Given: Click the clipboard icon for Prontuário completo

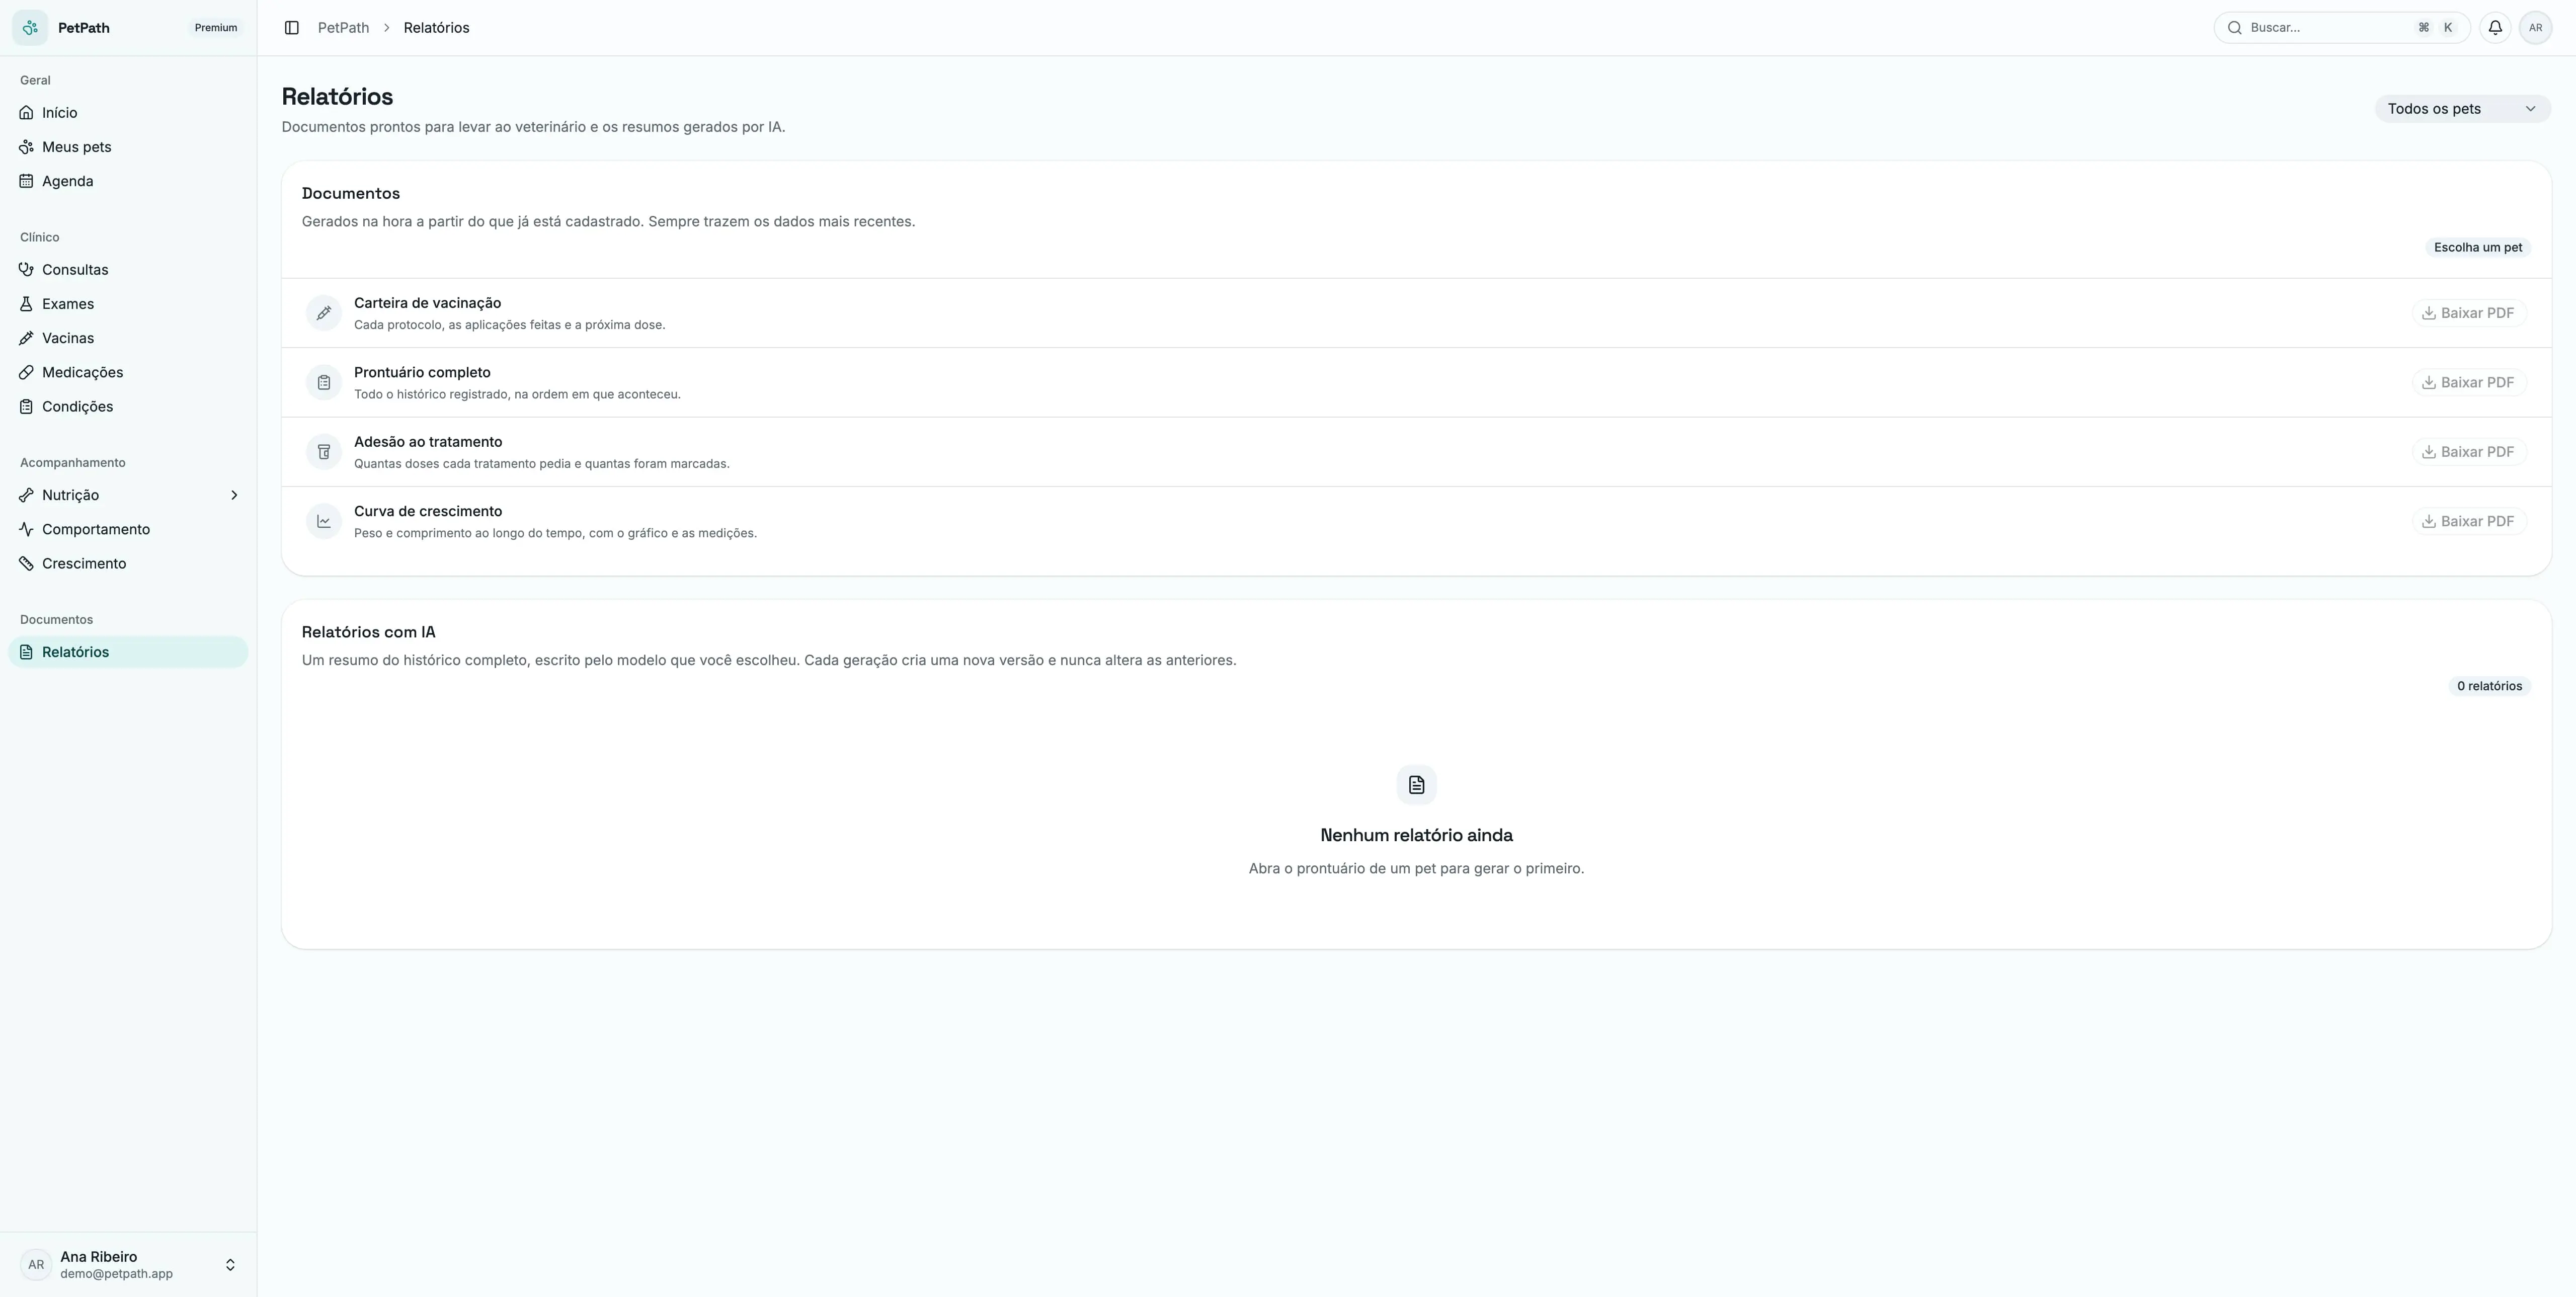Looking at the screenshot, I should click(x=324, y=383).
